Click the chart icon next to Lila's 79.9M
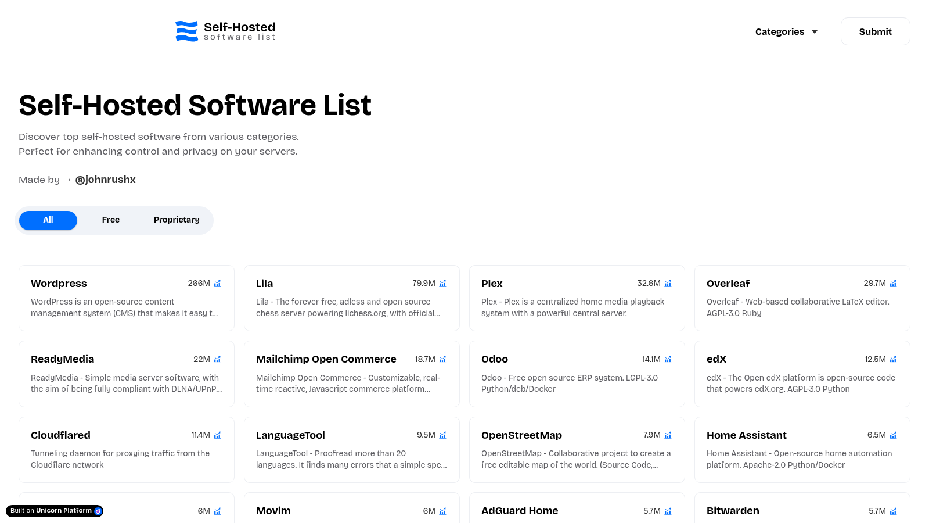Screen dimensions: 929x523 (442, 284)
